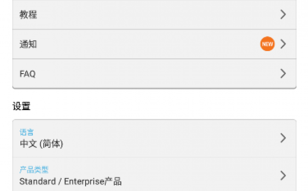308x191 pixels.
Task: Click the FAQ text label
Action: pyautogui.click(x=28, y=74)
